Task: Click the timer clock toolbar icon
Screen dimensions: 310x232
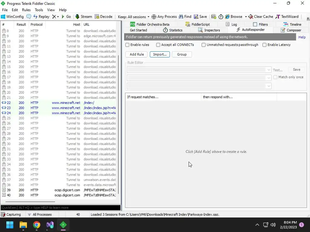Action: (221, 17)
